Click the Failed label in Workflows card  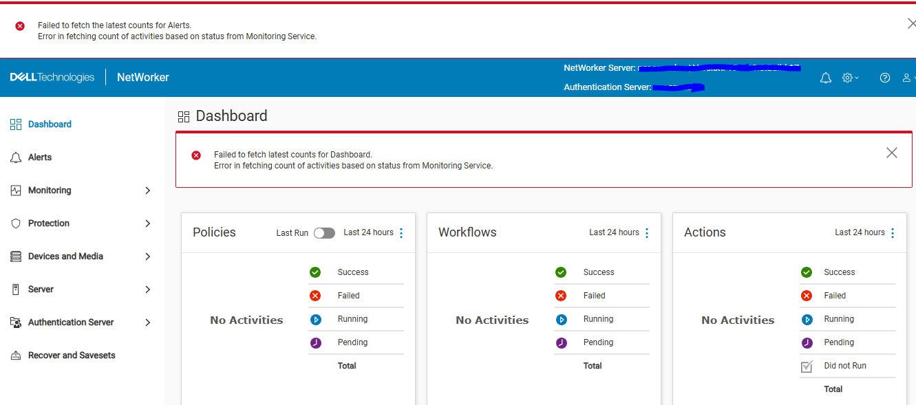coord(594,296)
